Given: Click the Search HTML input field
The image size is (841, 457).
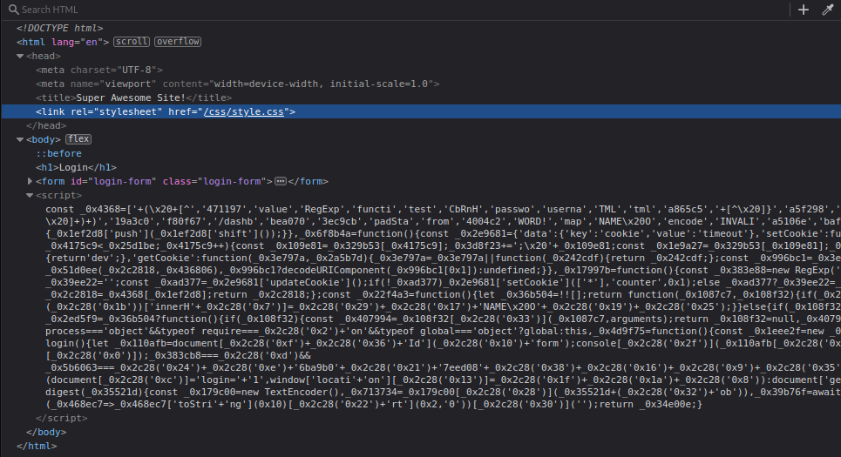Looking at the screenshot, I should pyautogui.click(x=397, y=10).
